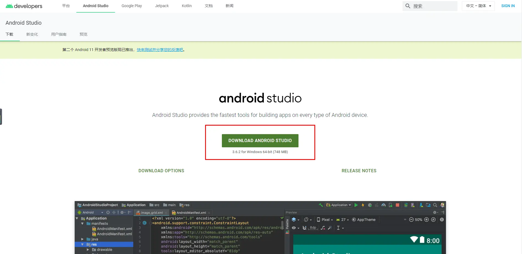Click the AndroidStudioProject breadcrumb

97,205
